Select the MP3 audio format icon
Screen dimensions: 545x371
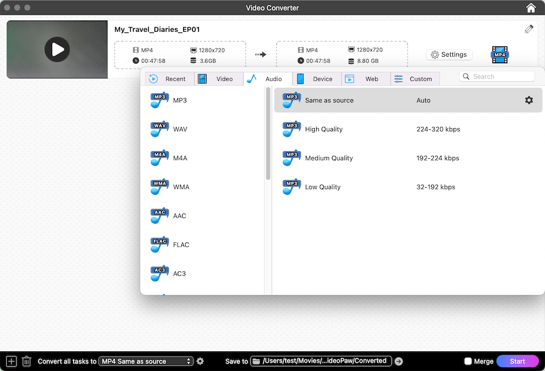(x=159, y=100)
